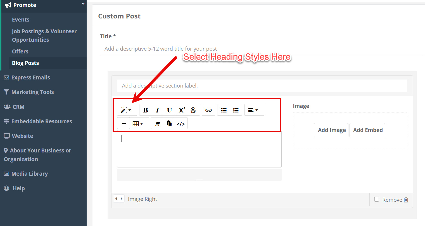Image resolution: width=425 pixels, height=226 pixels.
Task: Click the Add Image button
Action: pos(331,130)
